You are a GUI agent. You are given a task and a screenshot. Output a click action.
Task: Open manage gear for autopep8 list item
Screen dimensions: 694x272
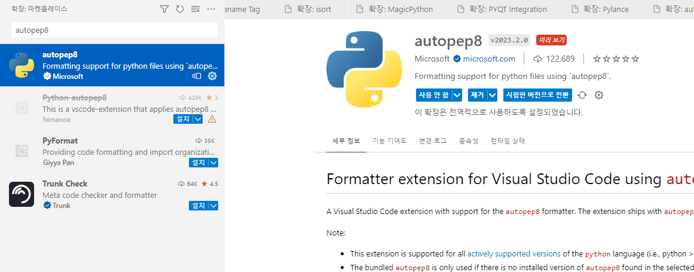(212, 76)
